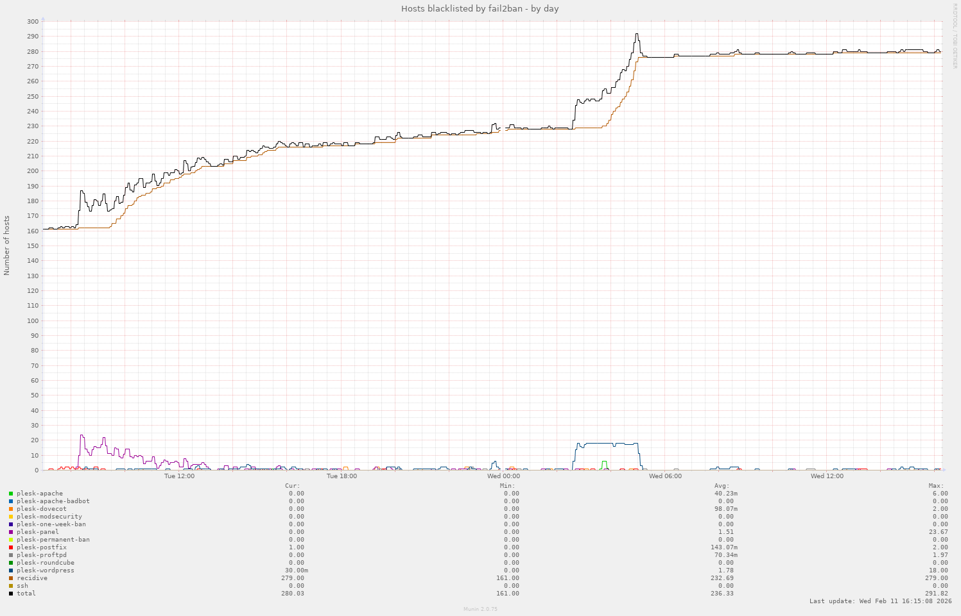Click the recidive legend color square
Viewport: 961px width, 616px height.
(11, 578)
